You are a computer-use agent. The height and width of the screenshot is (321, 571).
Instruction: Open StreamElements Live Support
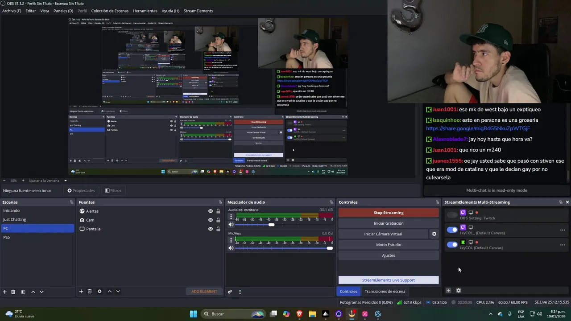coord(389,280)
